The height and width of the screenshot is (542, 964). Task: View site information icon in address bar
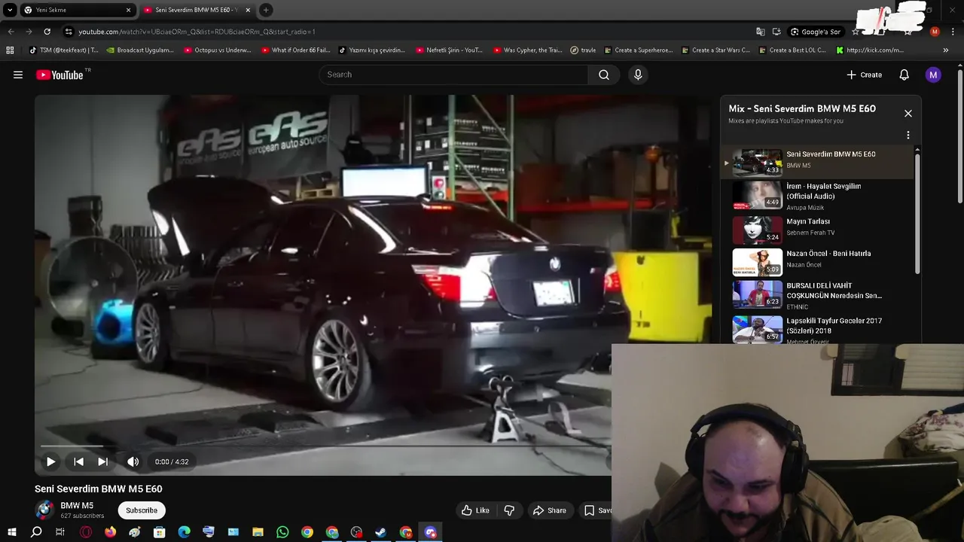(69, 32)
